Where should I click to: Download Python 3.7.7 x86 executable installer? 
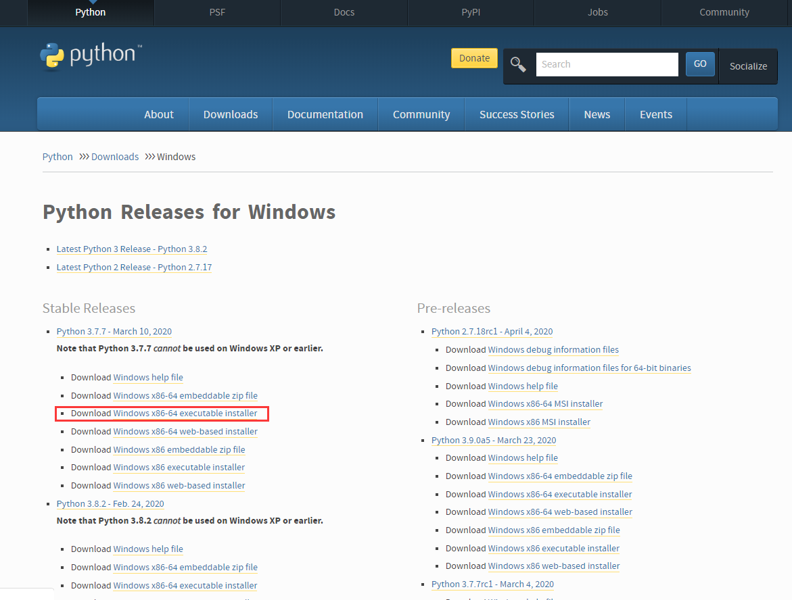[179, 468]
